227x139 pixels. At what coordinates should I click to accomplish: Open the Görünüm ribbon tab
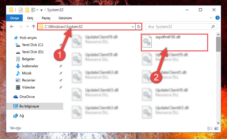click(65, 18)
